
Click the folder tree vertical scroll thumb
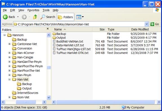tap(49, 67)
